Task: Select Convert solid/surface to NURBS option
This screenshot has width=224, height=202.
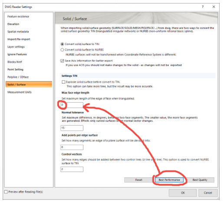Action: point(62,50)
